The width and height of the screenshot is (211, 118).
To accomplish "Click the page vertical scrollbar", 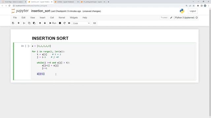I will tap(210, 63).
